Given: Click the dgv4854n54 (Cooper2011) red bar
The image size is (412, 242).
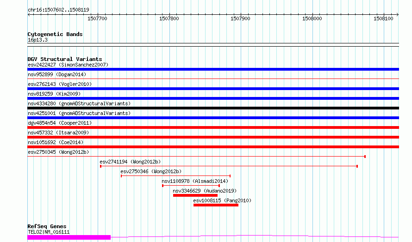Looking at the screenshot, I should pos(213,127).
